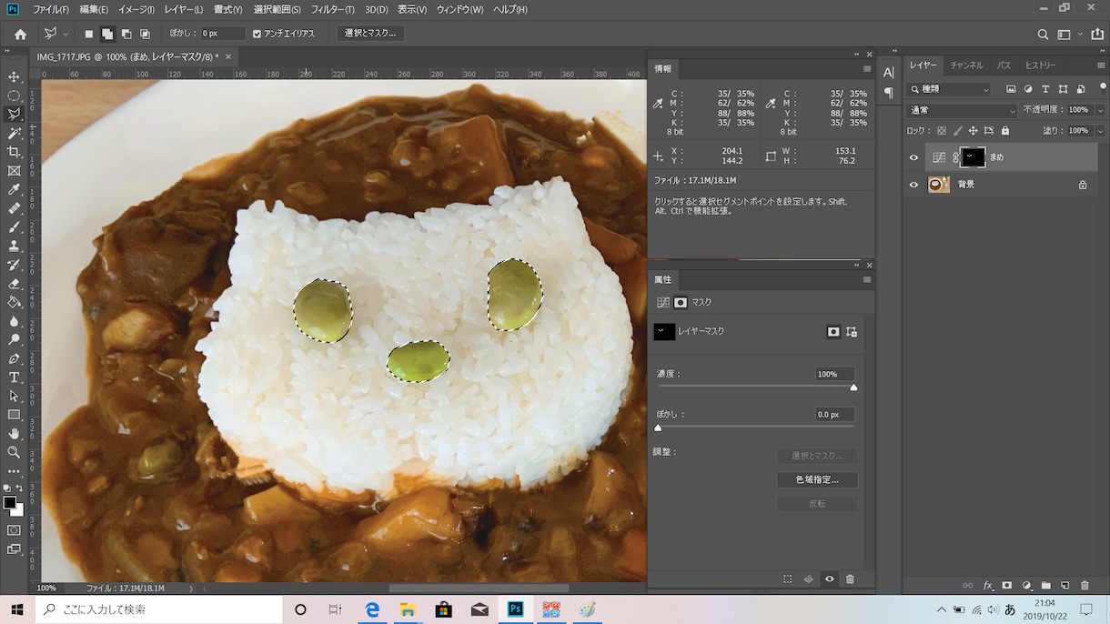Viewport: 1110px width, 624px height.
Task: Open the Screen Mode icon
Action: 14,549
